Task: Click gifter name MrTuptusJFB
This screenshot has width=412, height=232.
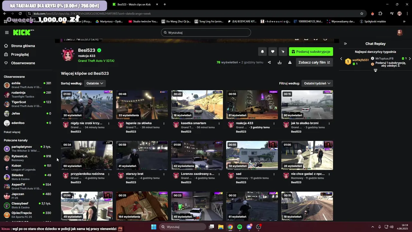Action: point(384,59)
